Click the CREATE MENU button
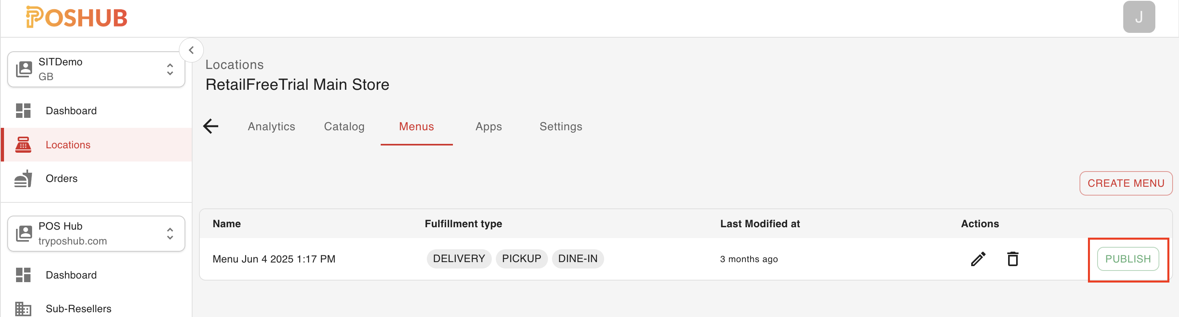The width and height of the screenshot is (1179, 317). click(1126, 183)
